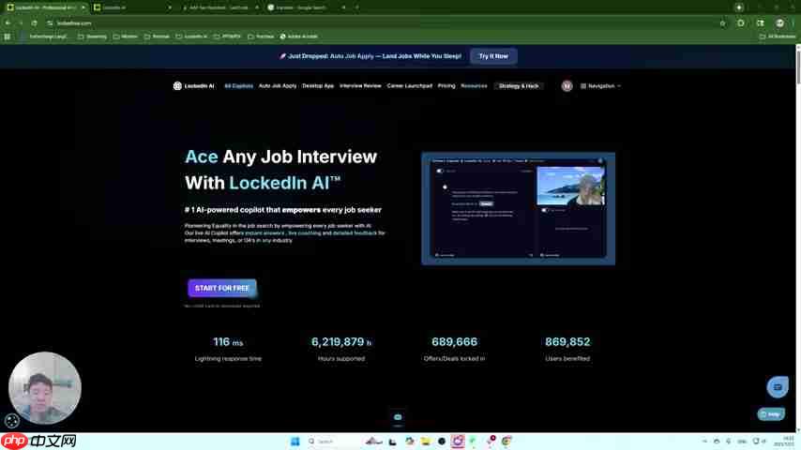Click the '6,219,879 h' hours supported stat
The width and height of the screenshot is (801, 450).
coord(341,341)
